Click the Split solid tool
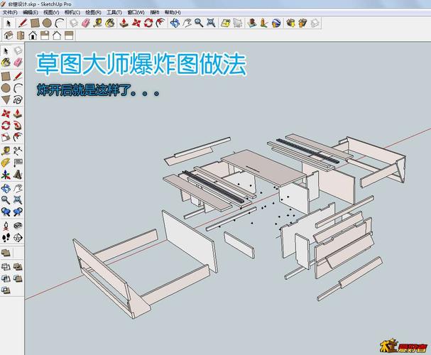Viewport: 431px width, 355px height. (6, 290)
